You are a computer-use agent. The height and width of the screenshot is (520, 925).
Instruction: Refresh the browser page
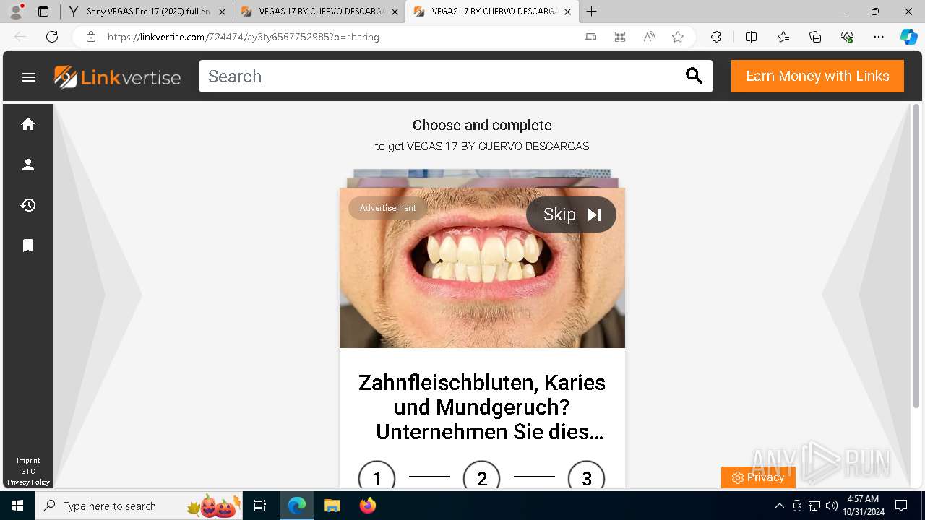coord(52,37)
